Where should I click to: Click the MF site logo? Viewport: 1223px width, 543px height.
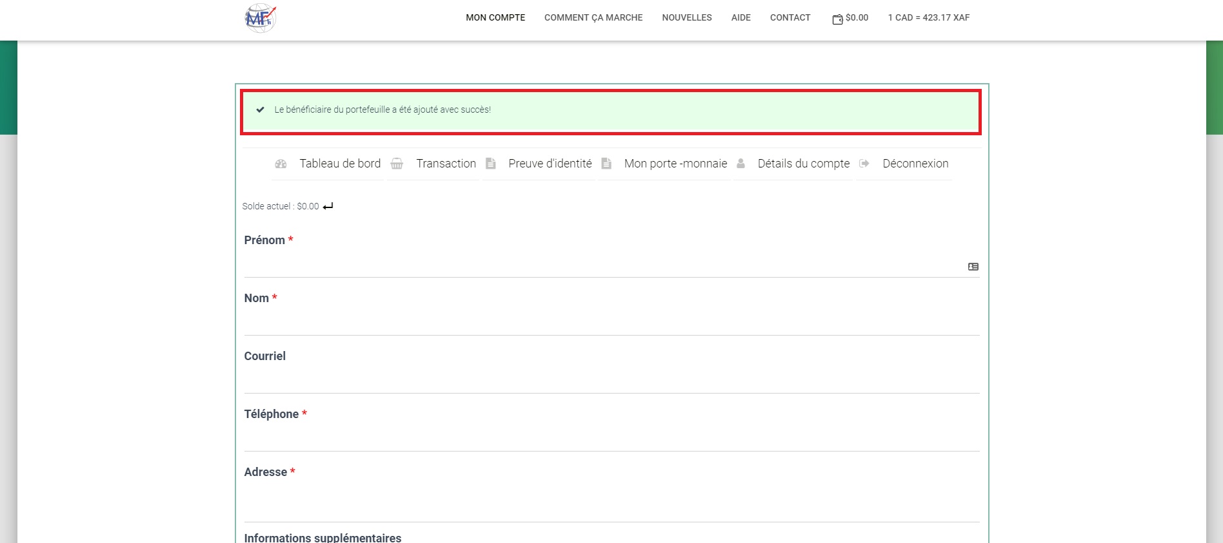pos(261,18)
